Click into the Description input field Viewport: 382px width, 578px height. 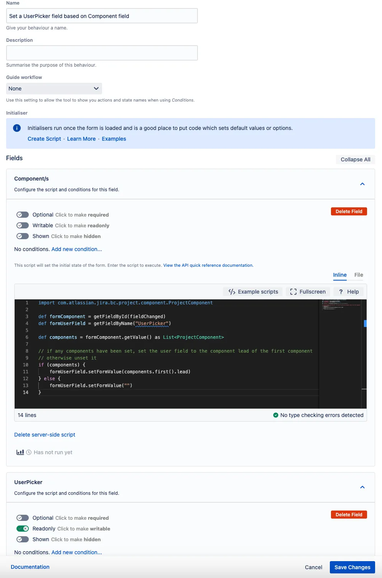[x=102, y=53]
